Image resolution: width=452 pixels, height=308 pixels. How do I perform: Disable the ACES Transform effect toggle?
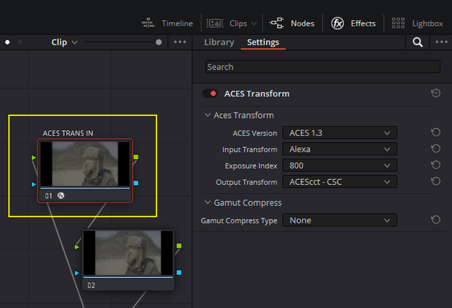[x=210, y=94]
